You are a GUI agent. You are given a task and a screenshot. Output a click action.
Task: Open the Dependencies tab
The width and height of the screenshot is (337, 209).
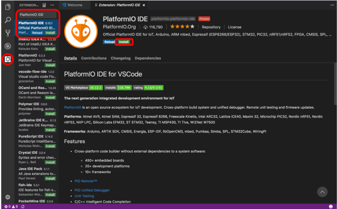point(148,58)
